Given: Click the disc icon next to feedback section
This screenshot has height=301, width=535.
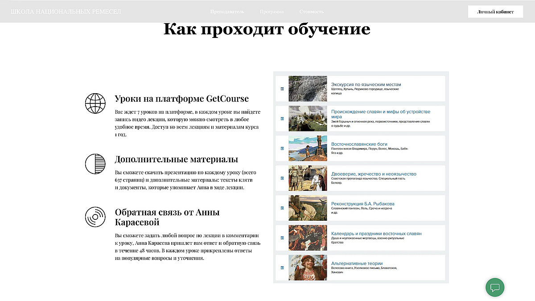Looking at the screenshot, I should point(95,217).
